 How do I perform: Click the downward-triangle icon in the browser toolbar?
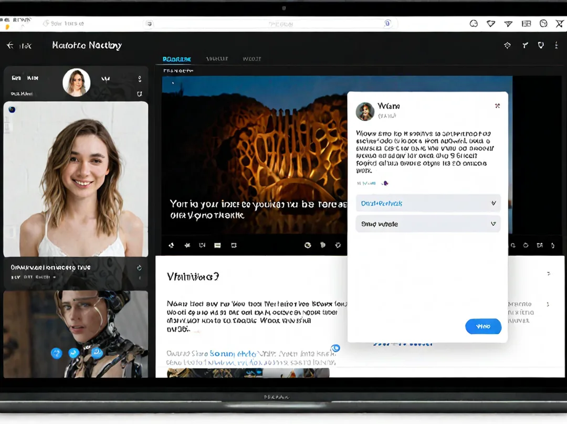coord(508,24)
